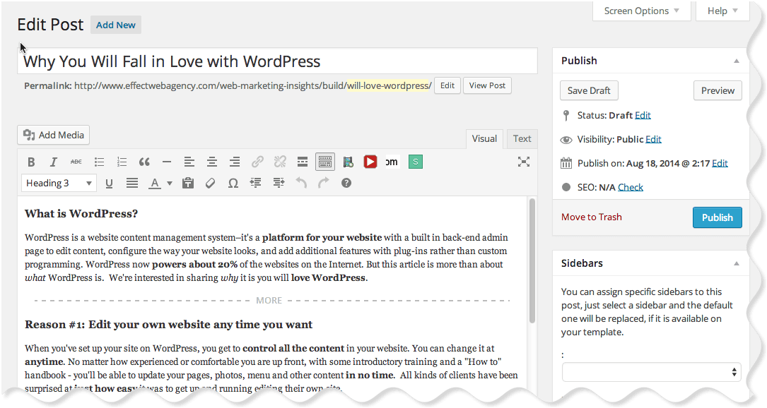Image resolution: width=767 pixels, height=408 pixels.
Task: Insert or edit a link
Action: [257, 162]
